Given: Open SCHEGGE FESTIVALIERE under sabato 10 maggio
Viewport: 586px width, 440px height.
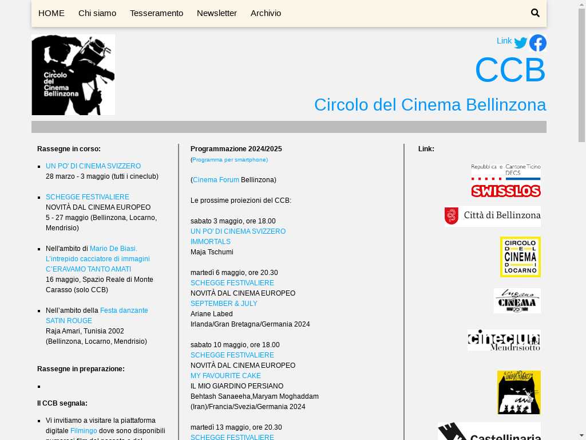Looking at the screenshot, I should (232, 355).
